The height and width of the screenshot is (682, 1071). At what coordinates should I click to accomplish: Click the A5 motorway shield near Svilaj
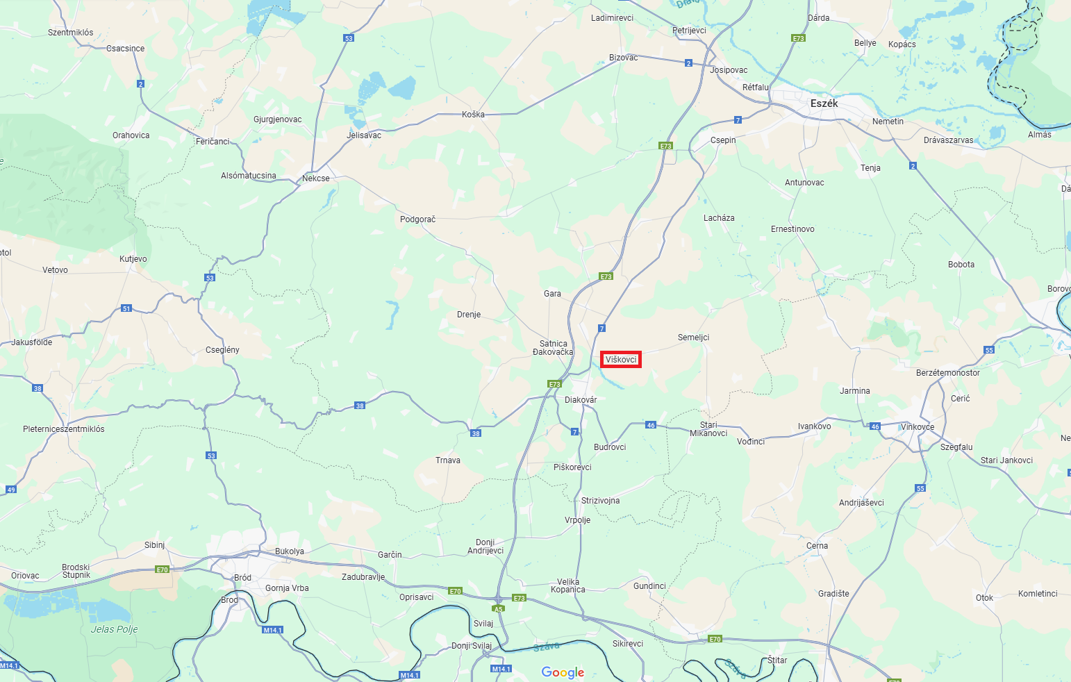(x=498, y=609)
